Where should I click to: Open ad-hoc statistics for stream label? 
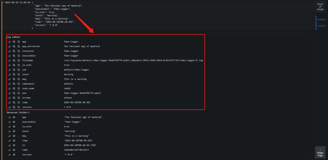coord(9,98)
